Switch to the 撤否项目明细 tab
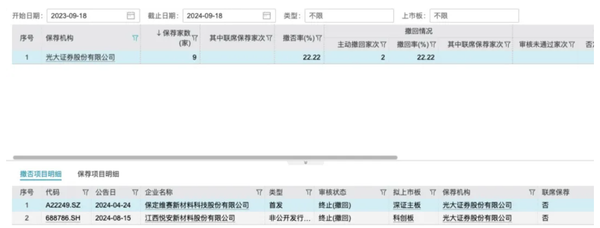600x228 pixels. (41, 174)
